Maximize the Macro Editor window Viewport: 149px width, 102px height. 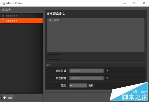pyautogui.click(x=134, y=3)
